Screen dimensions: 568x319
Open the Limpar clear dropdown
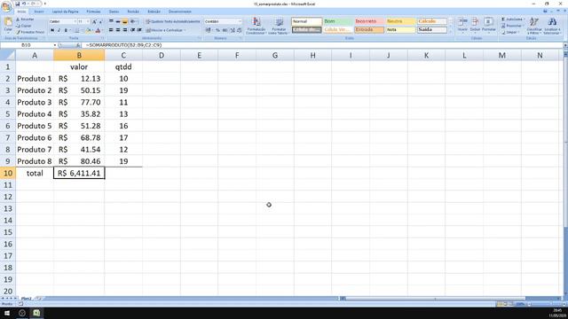(x=510, y=32)
